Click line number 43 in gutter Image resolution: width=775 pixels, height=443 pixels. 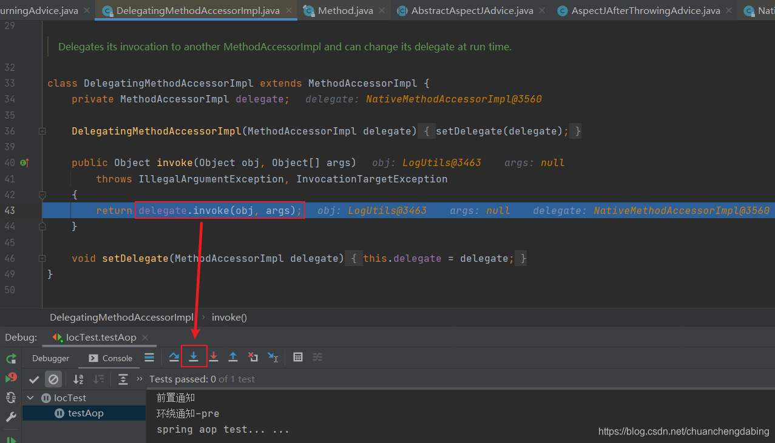coord(9,210)
